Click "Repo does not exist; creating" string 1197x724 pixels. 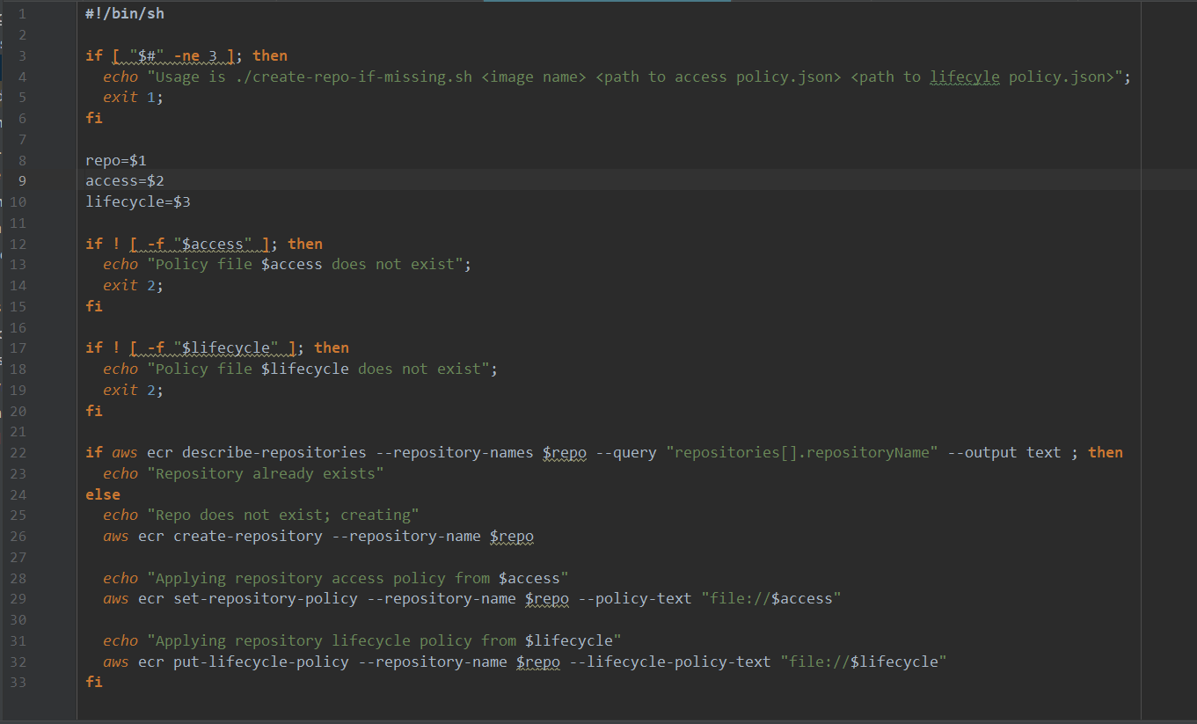tap(283, 516)
